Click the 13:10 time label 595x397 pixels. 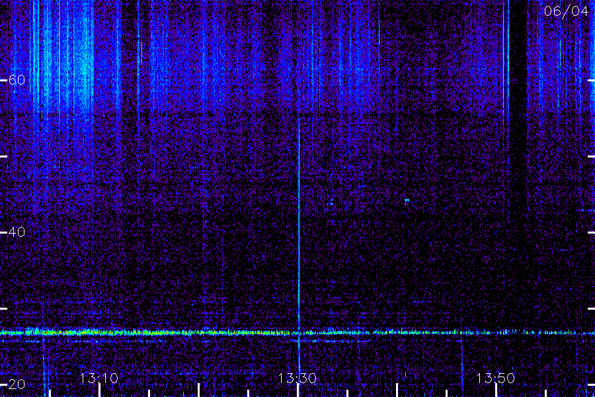[99, 378]
